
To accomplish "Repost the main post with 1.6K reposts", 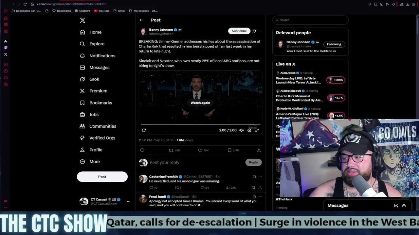I will tap(174, 150).
